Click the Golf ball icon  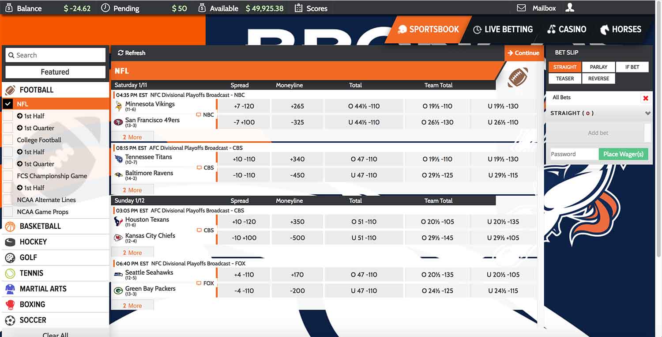10,257
